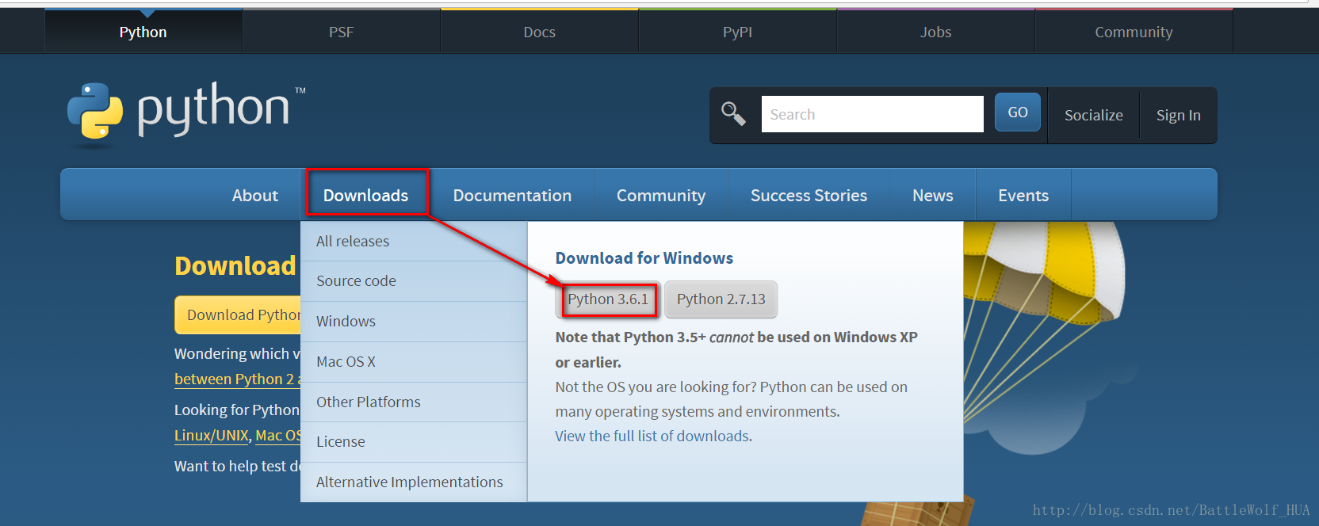Select License submenu item
This screenshot has height=526, width=1319.
tap(414, 442)
